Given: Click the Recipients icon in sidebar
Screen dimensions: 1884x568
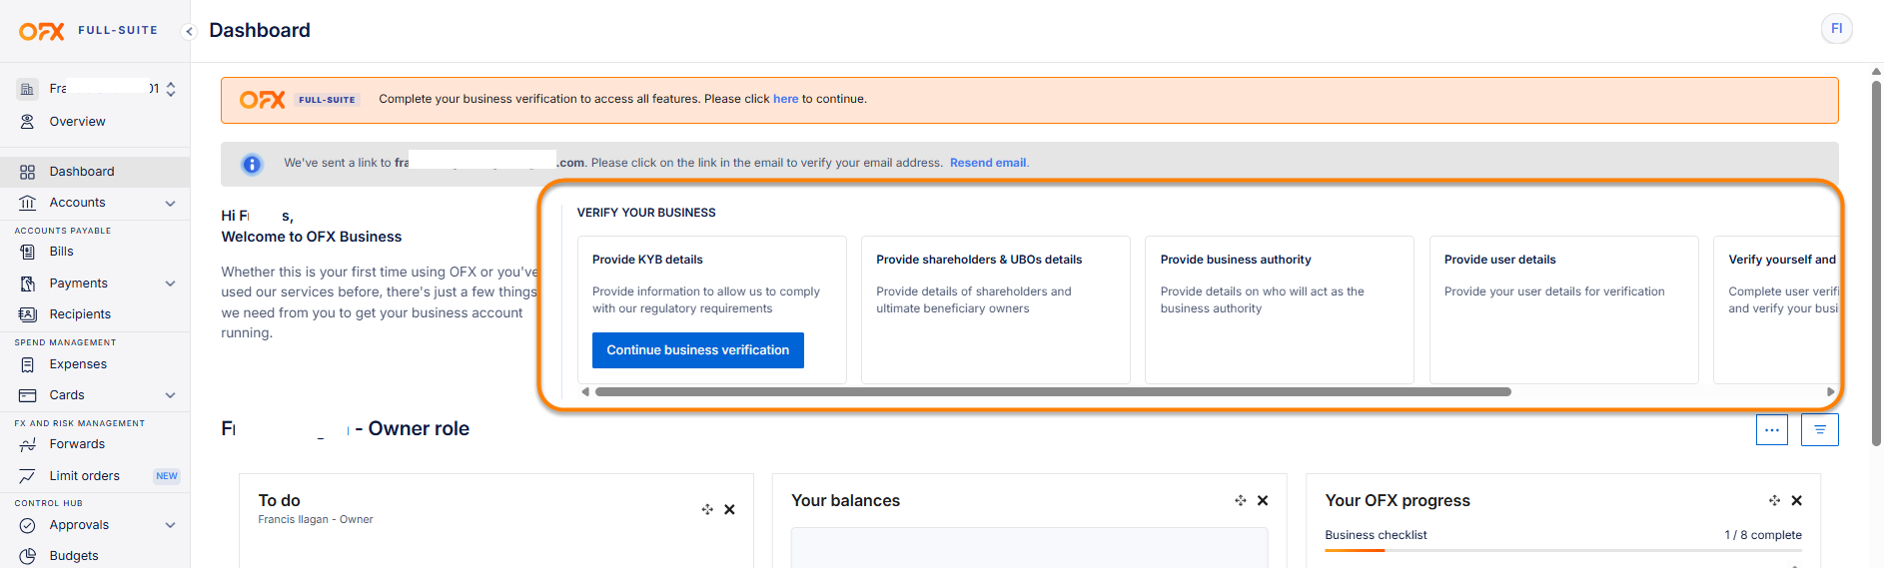Looking at the screenshot, I should [x=28, y=314].
